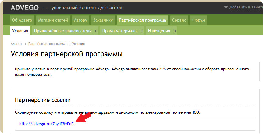Open the 'Промо материалы' sub-tab
The height and width of the screenshot is (134, 263).
tap(120, 31)
